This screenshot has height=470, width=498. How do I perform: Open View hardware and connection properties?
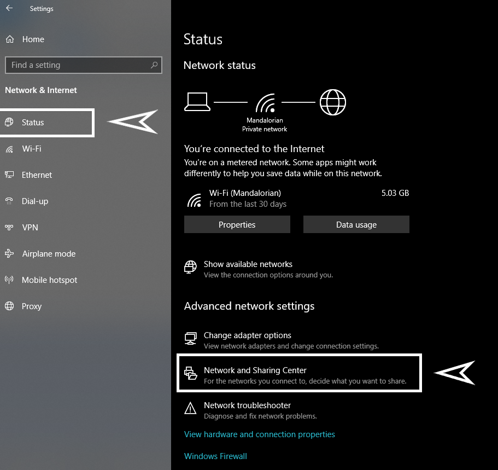[x=259, y=434]
